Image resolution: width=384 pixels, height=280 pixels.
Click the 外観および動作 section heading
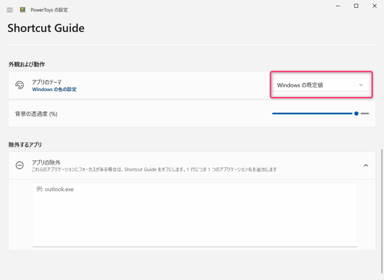[x=27, y=64]
